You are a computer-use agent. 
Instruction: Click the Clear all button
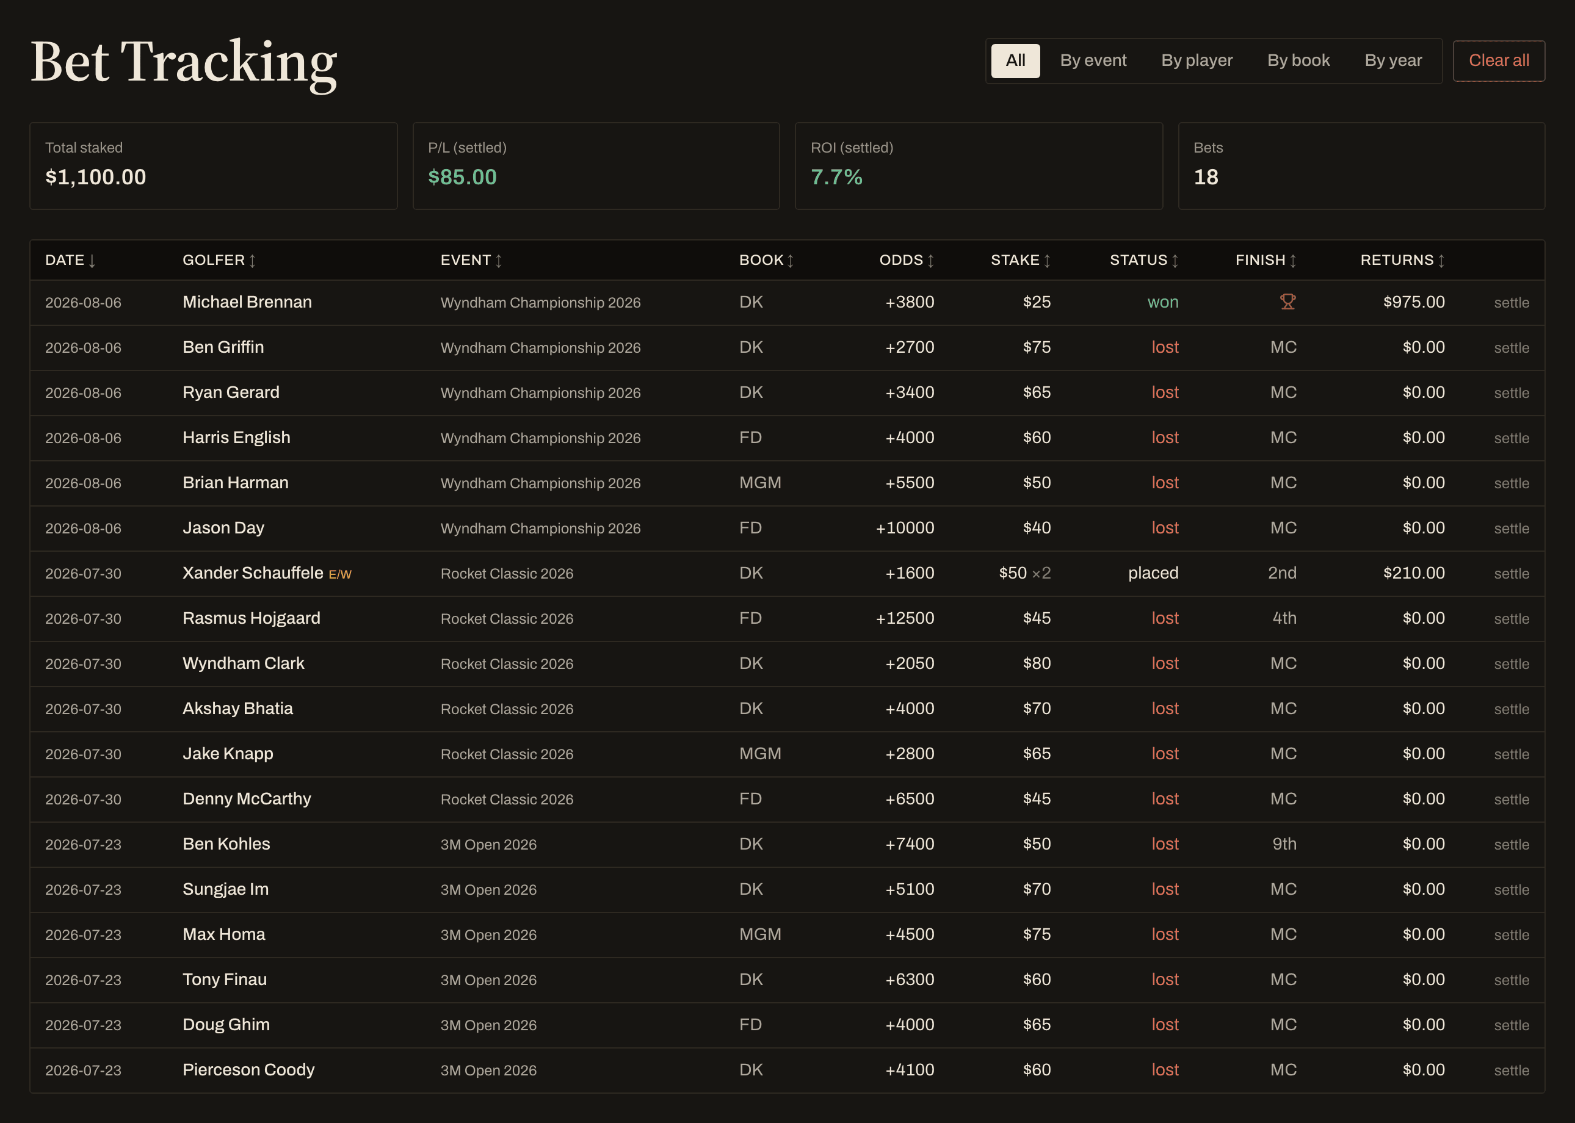pos(1499,61)
